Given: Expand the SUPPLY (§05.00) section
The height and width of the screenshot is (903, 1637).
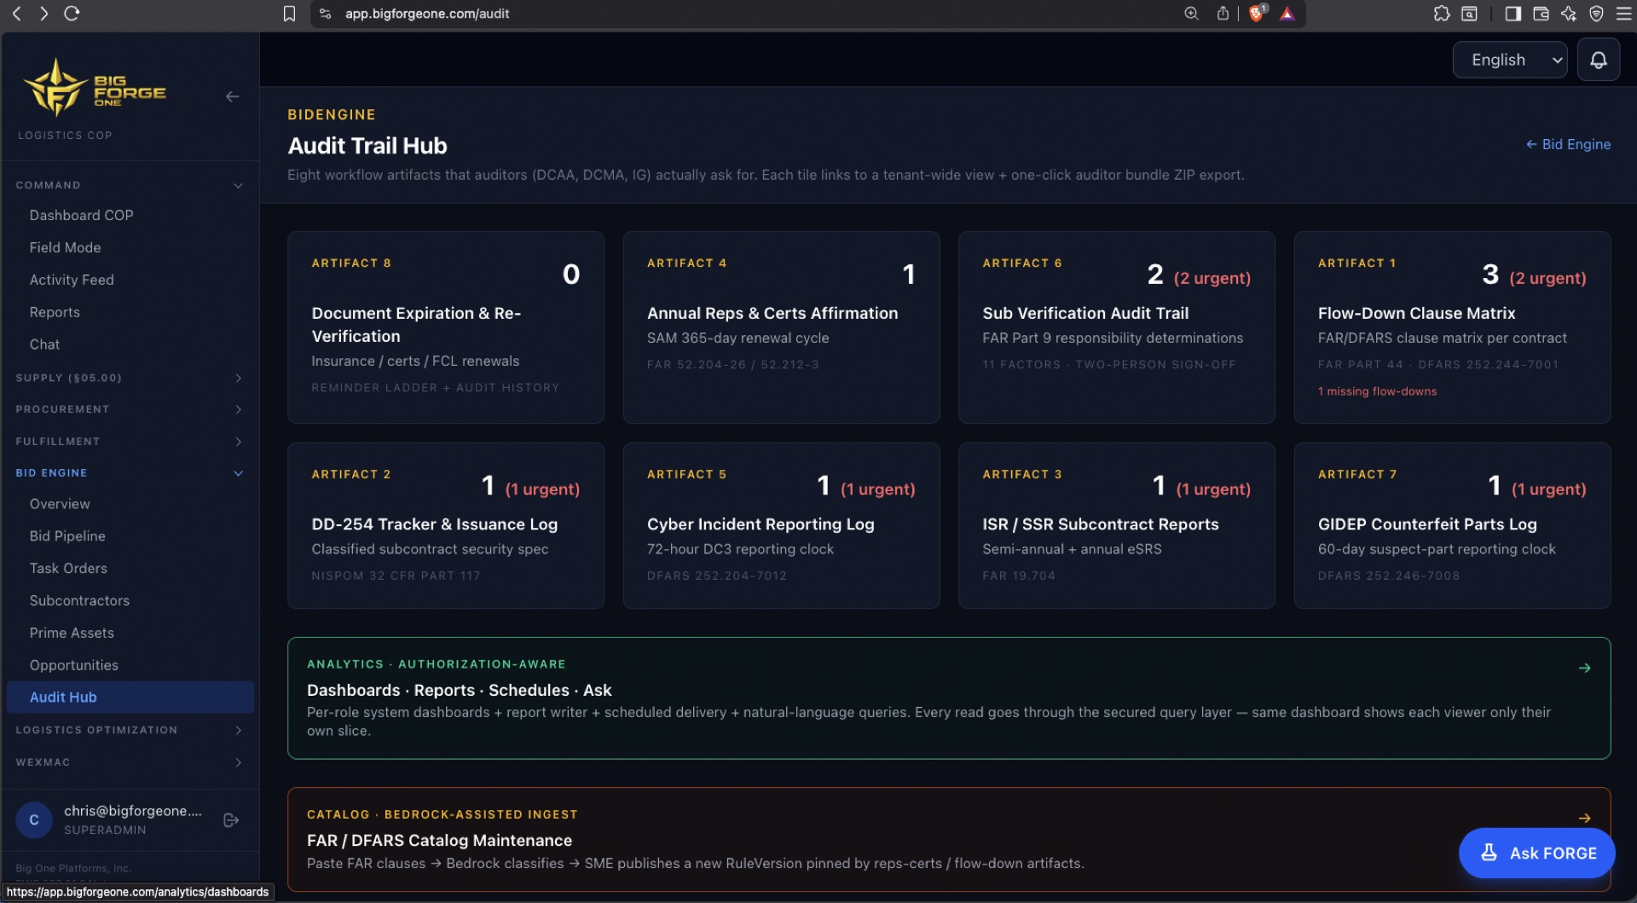Looking at the screenshot, I should 130,378.
